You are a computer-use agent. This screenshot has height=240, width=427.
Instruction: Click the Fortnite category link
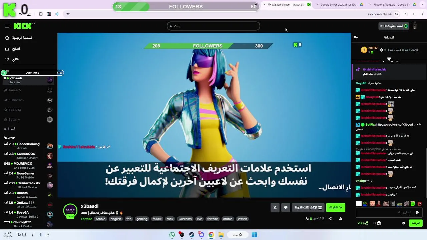click(x=86, y=219)
